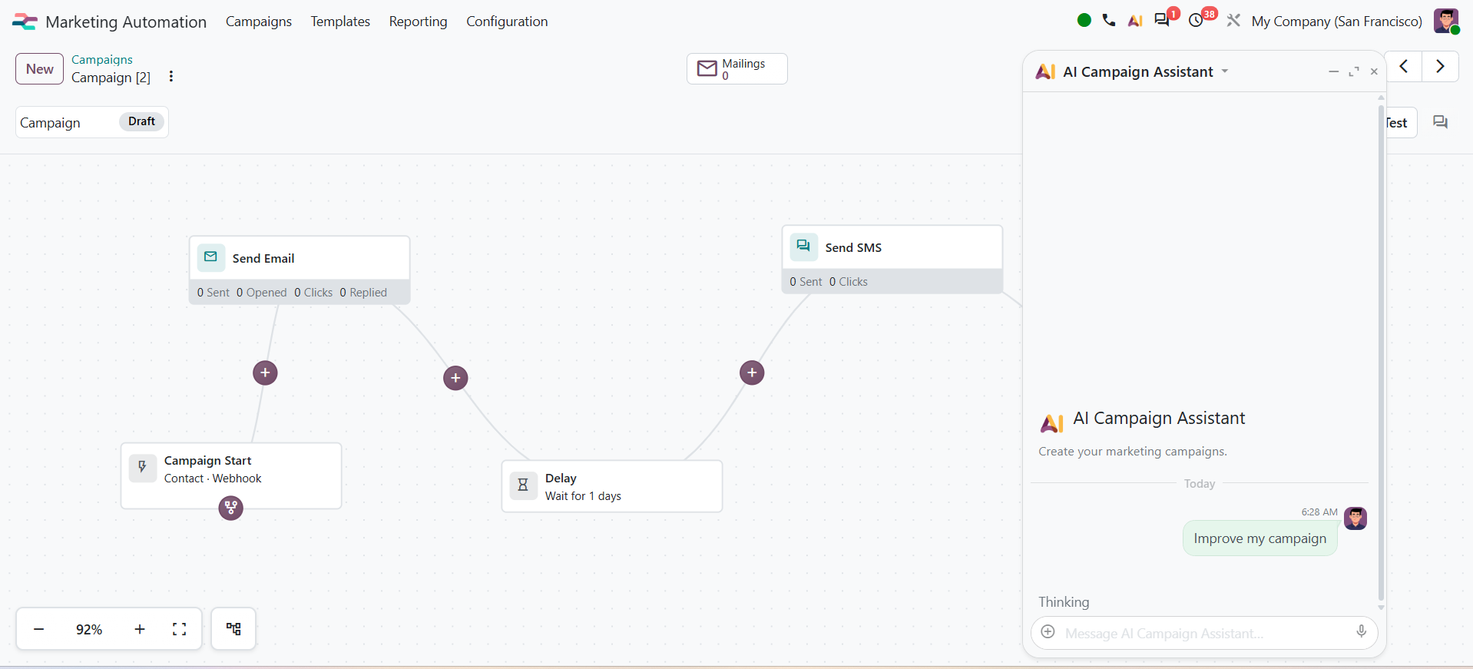This screenshot has height=669, width=1473.
Task: Open conversations icon with badge 1
Action: (x=1162, y=21)
